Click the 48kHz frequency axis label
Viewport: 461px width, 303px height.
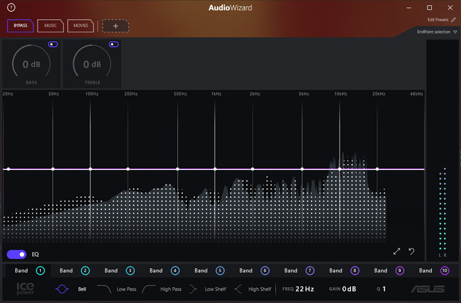(416, 94)
